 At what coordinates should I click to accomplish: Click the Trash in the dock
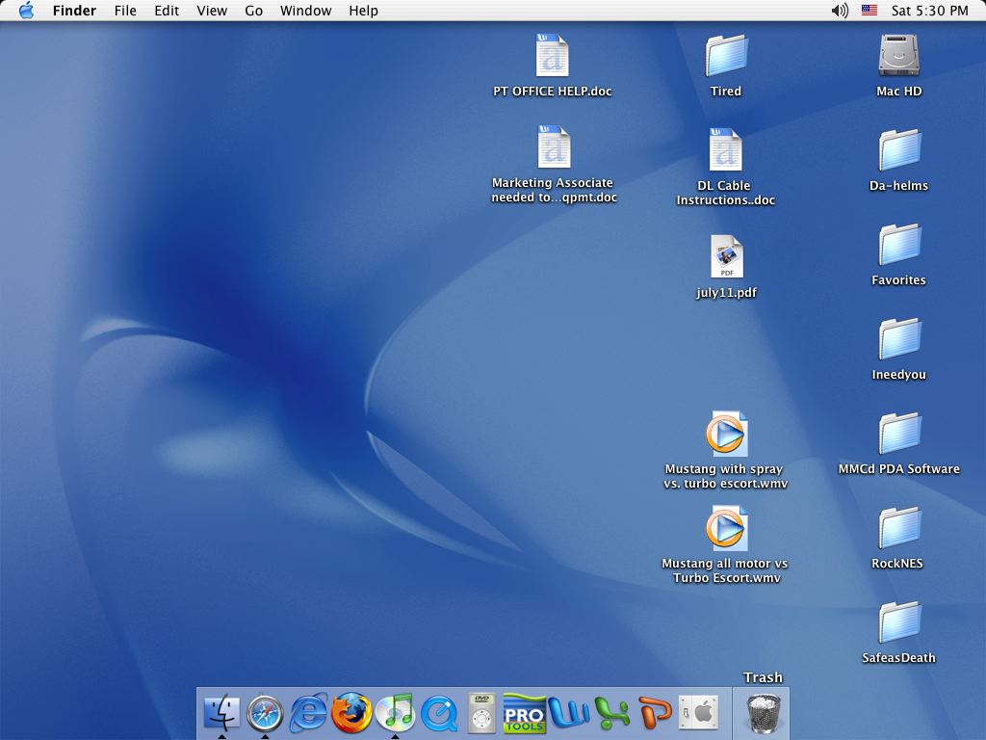point(764,713)
